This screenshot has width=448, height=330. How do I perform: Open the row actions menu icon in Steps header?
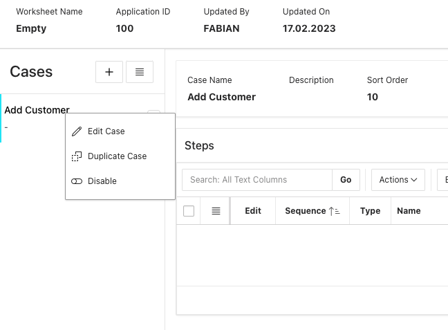pyautogui.click(x=216, y=211)
